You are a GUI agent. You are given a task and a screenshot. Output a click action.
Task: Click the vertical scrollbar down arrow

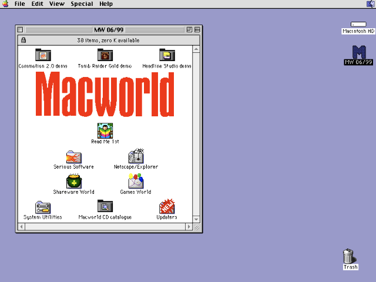196,219
